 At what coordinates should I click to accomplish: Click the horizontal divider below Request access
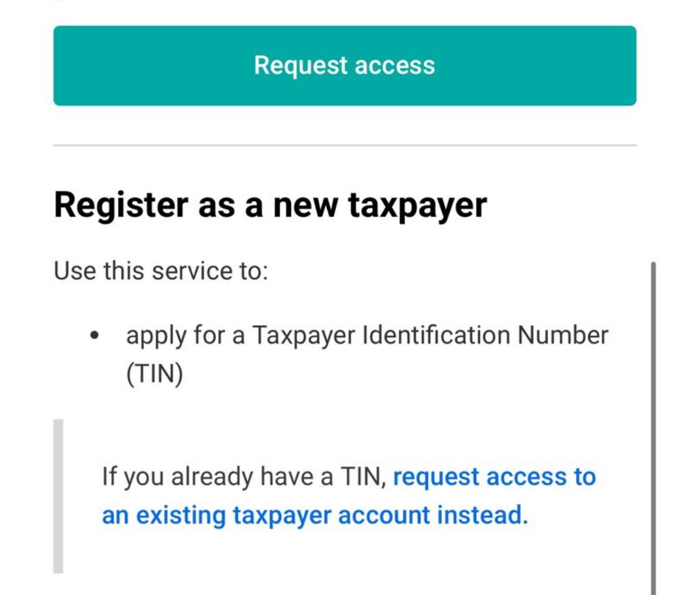(344, 145)
